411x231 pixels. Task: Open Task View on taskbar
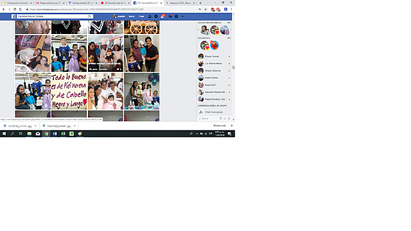(x=21, y=133)
